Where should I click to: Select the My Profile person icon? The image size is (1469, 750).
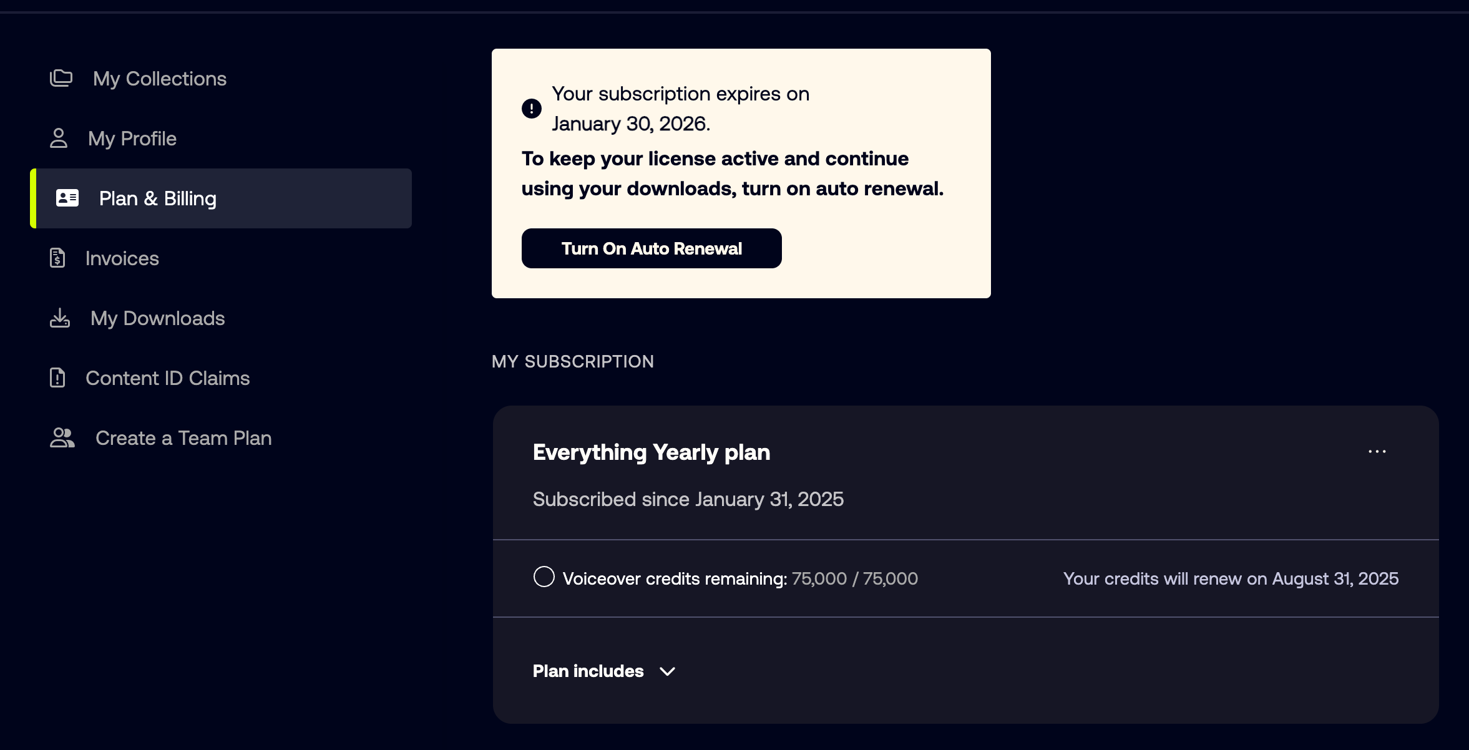point(60,138)
